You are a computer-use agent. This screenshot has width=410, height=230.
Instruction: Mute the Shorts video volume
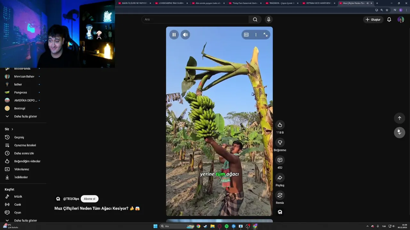(x=185, y=35)
